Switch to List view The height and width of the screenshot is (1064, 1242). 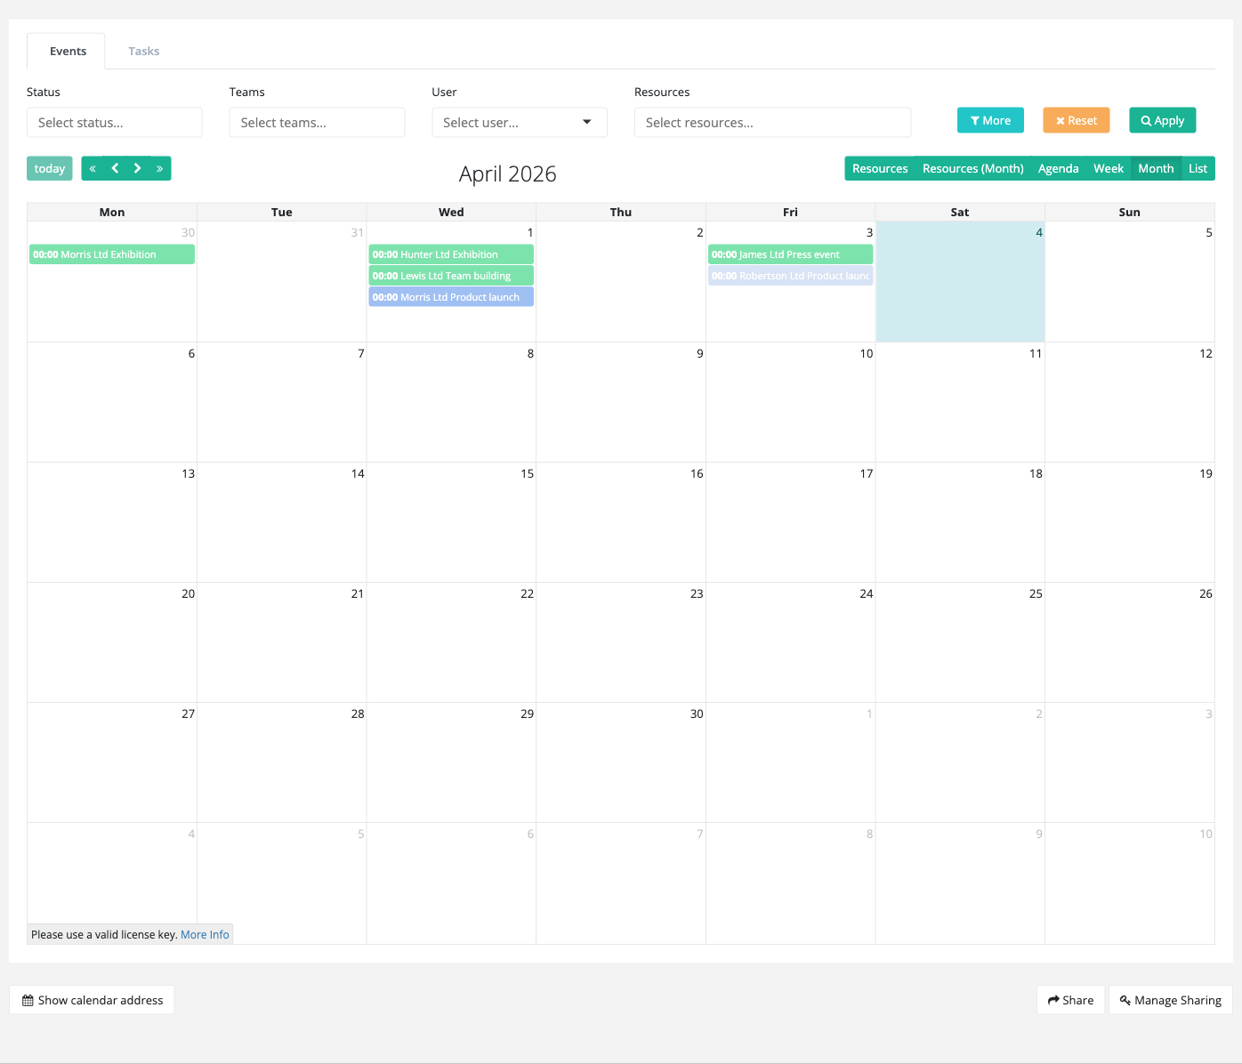1198,168
